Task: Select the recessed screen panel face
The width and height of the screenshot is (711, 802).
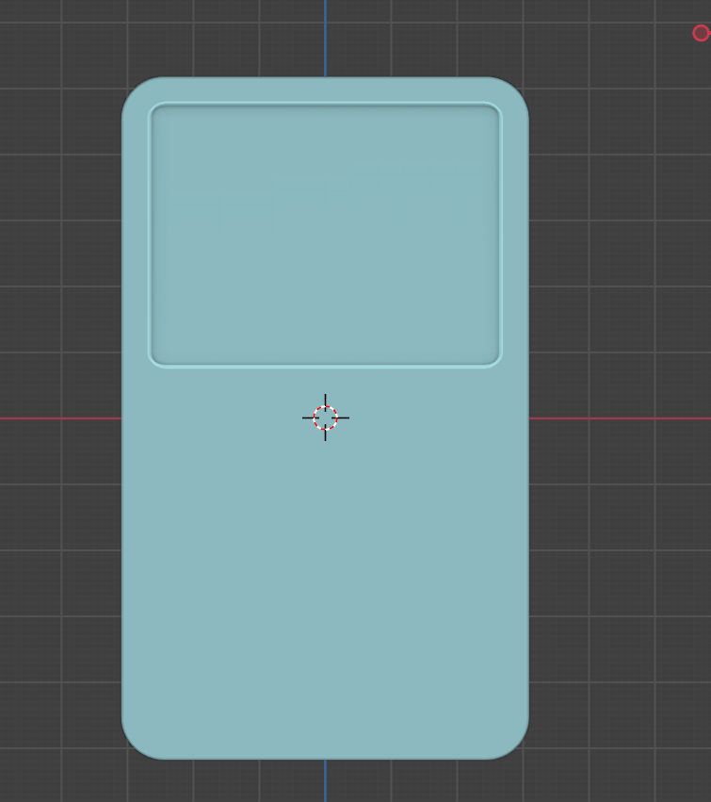Action: coord(325,234)
